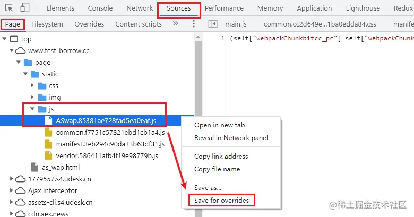Open vendor.586411afb4f19e98779b.js file
This screenshot has width=414, height=217.
107,155
